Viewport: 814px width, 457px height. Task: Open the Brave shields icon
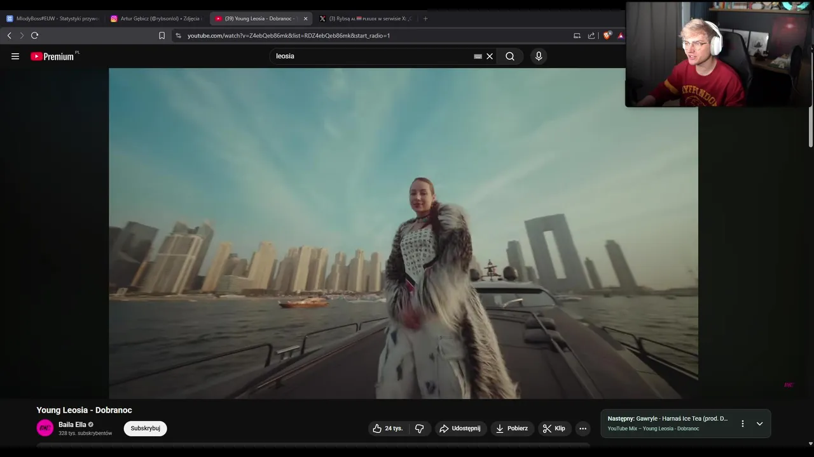click(x=607, y=36)
